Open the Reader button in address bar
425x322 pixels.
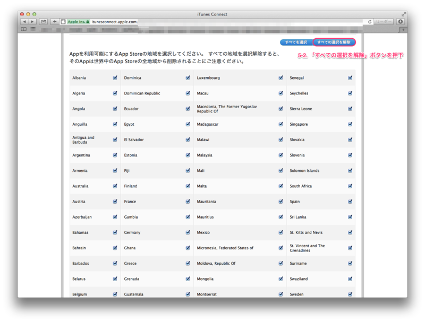pos(383,22)
